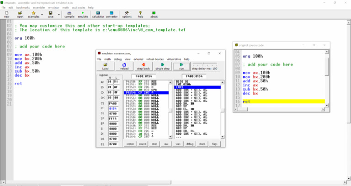
Task: Open the convertor tool
Action: coord(112,15)
